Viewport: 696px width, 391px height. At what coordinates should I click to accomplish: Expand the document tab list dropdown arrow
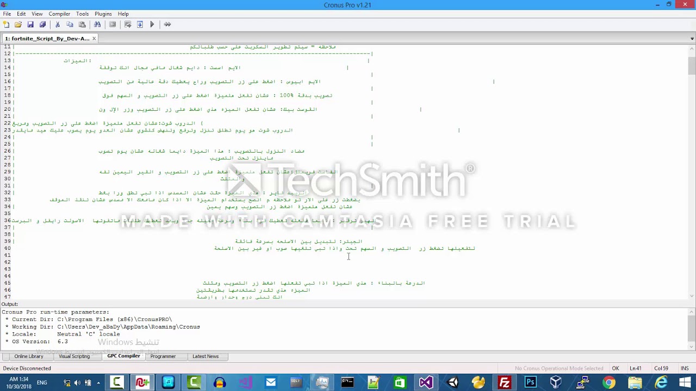[692, 39]
